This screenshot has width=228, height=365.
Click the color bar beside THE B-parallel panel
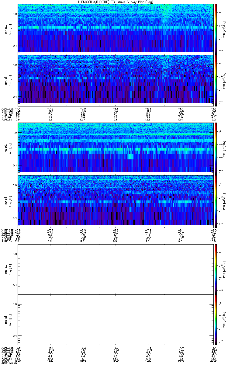pyautogui.click(x=216, y=319)
